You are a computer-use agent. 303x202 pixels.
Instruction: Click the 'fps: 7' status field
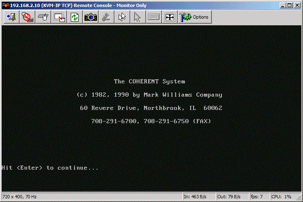(x=259, y=197)
